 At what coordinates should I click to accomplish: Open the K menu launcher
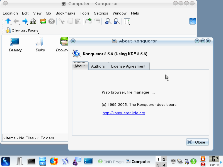click(x=6, y=161)
